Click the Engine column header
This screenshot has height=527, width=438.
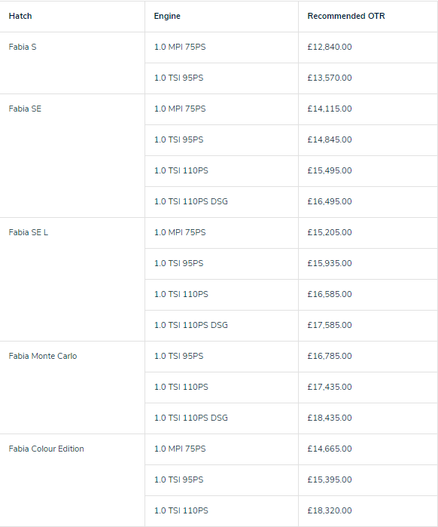click(x=167, y=16)
